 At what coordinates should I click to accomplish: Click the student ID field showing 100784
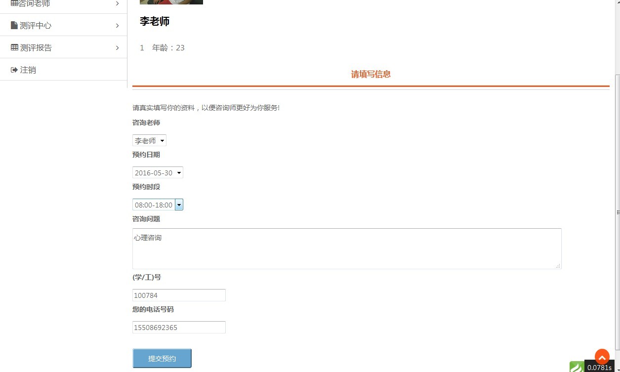(179, 295)
